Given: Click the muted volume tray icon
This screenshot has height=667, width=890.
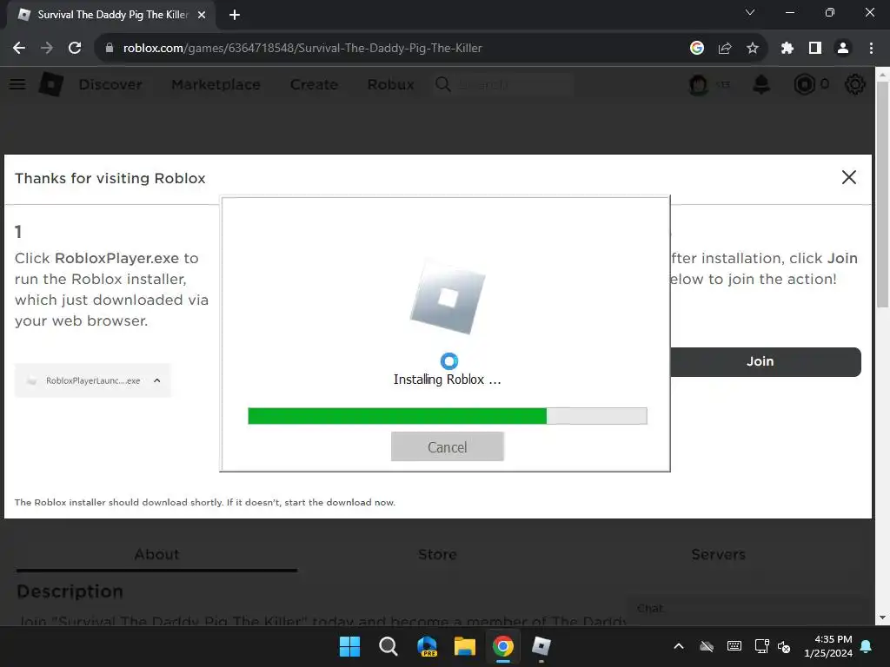Looking at the screenshot, I should click(785, 646).
